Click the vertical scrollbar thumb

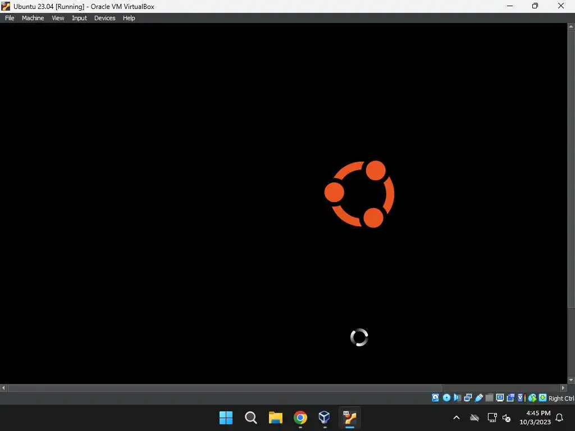tap(571, 169)
